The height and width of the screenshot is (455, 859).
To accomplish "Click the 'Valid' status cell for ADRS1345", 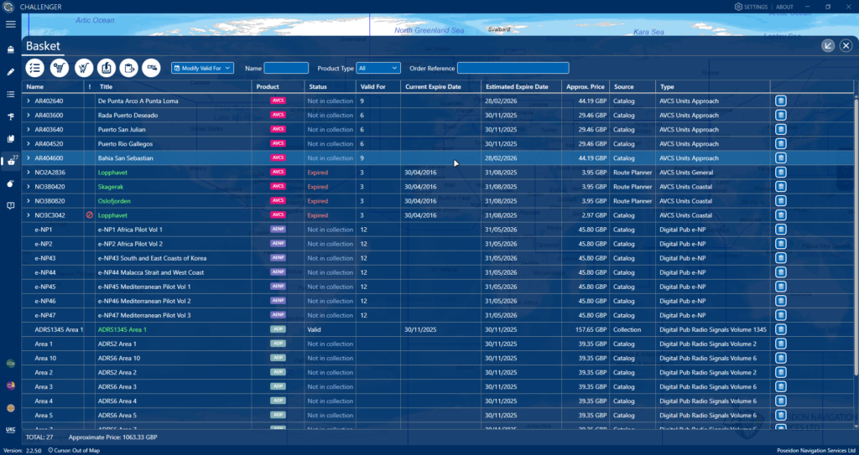I will pyautogui.click(x=314, y=329).
